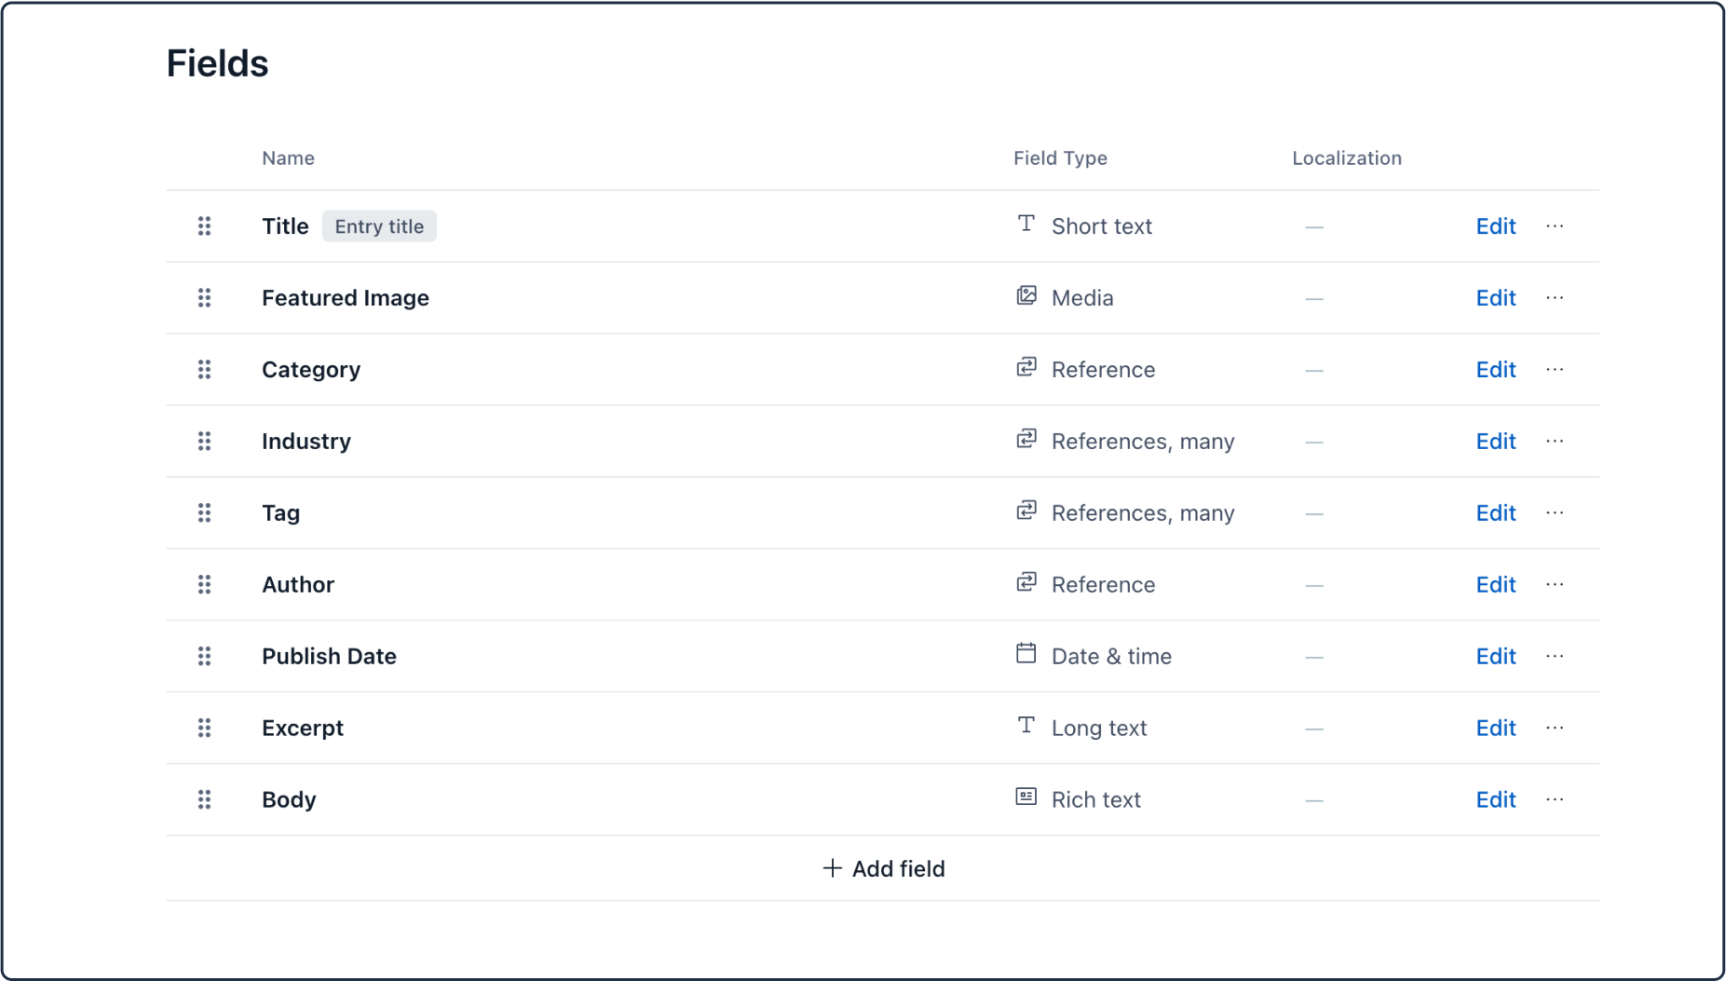Screen dimensions: 1726x981
Task: Click the Reference icon next to Category
Action: pyautogui.click(x=1026, y=368)
